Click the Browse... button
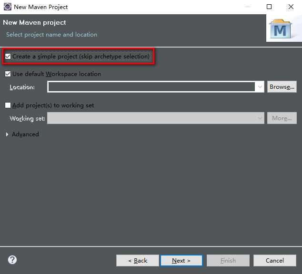 pos(282,87)
